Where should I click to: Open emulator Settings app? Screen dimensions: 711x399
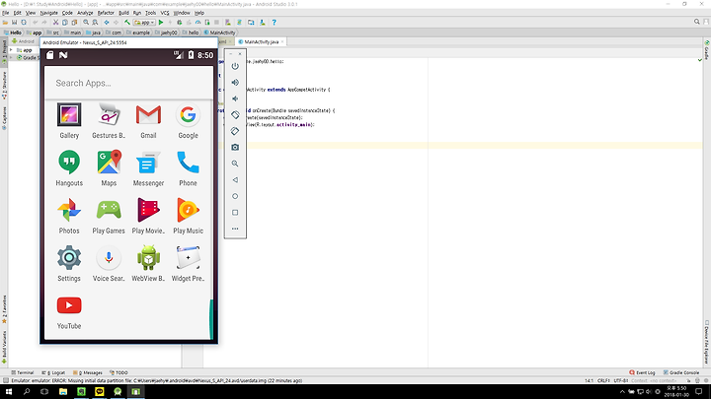point(69,258)
